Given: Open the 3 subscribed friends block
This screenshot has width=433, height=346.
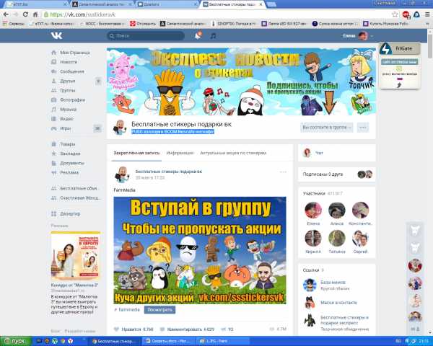Looking at the screenshot, I should pyautogui.click(x=337, y=174).
